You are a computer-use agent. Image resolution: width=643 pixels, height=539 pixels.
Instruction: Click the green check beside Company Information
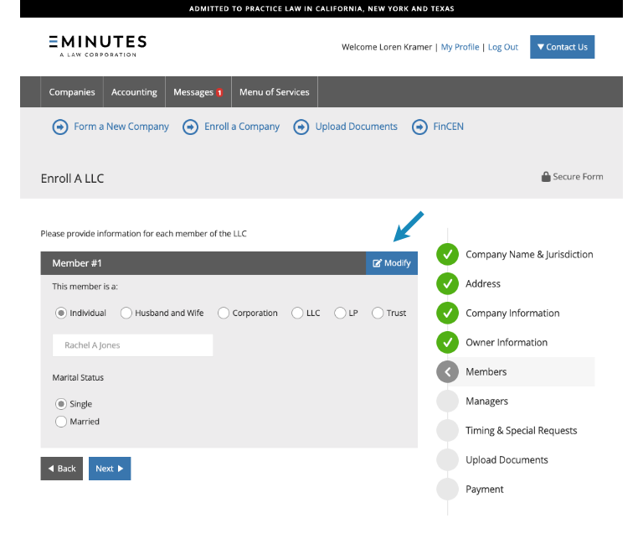pyautogui.click(x=447, y=313)
